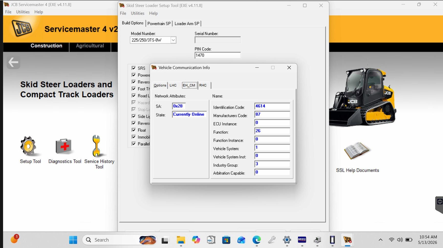Toggle the Parallel... checkbox
The height and width of the screenshot is (248, 443).
134,144
